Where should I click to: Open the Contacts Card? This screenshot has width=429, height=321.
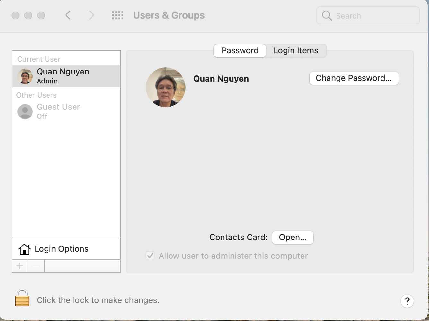(x=293, y=238)
